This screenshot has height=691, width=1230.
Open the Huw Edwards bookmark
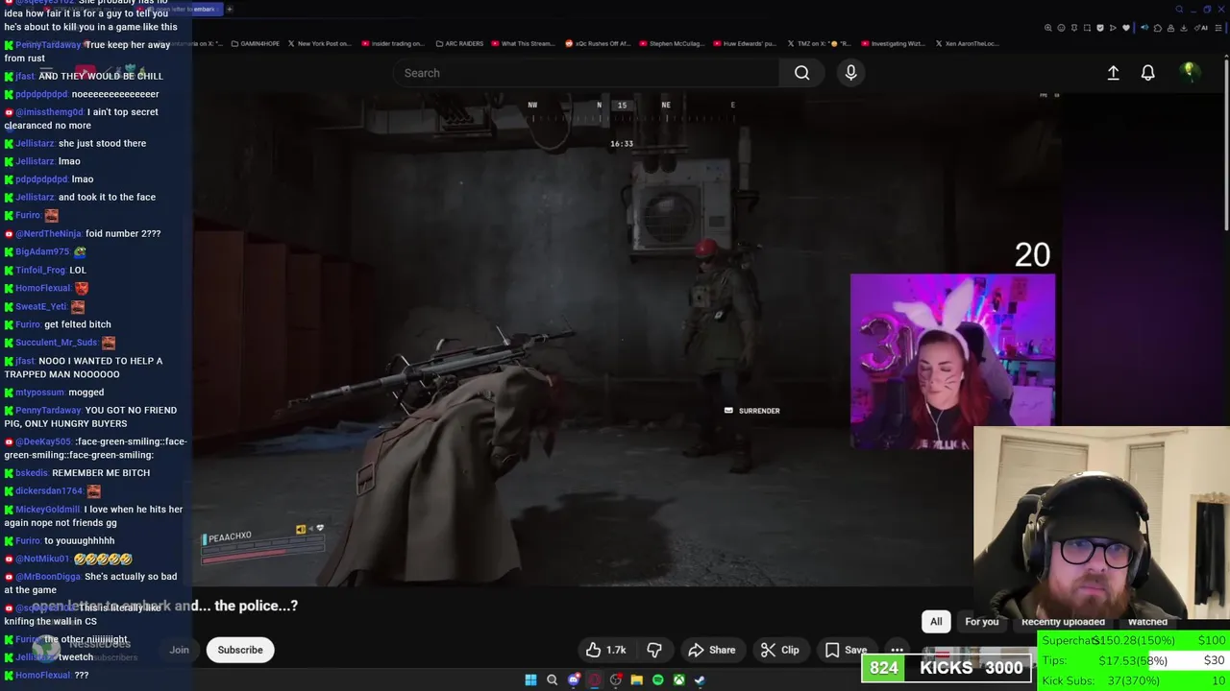[x=745, y=43]
